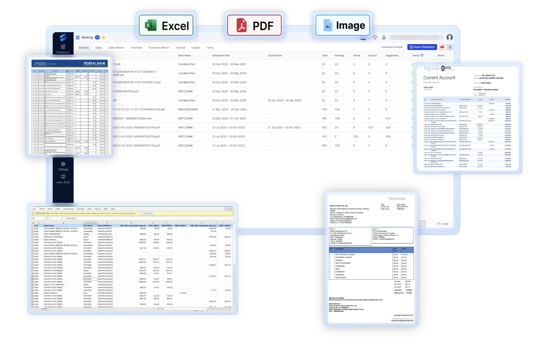Click the Excel icon on the Excel badge
This screenshot has height=349, width=539.
coord(151,26)
